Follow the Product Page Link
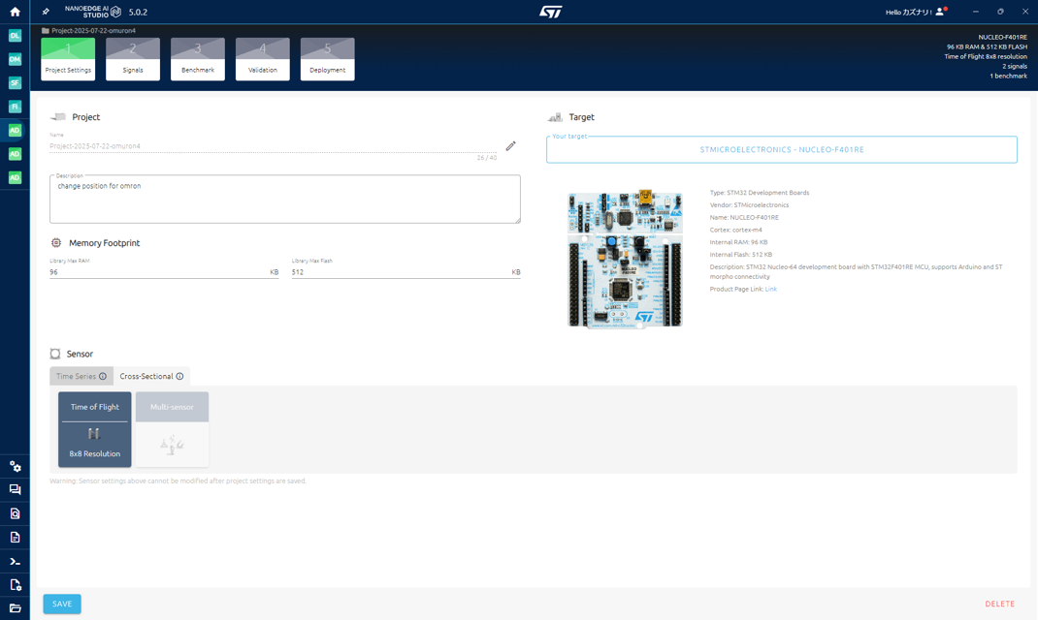This screenshot has width=1038, height=620. point(770,290)
